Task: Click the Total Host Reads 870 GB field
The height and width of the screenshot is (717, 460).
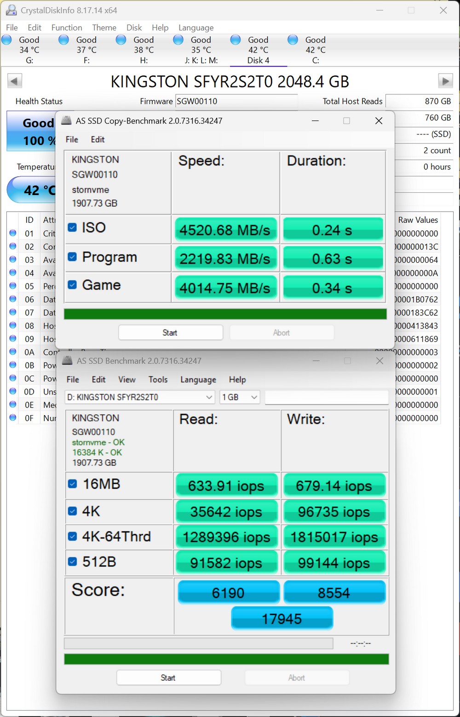Action: [419, 101]
